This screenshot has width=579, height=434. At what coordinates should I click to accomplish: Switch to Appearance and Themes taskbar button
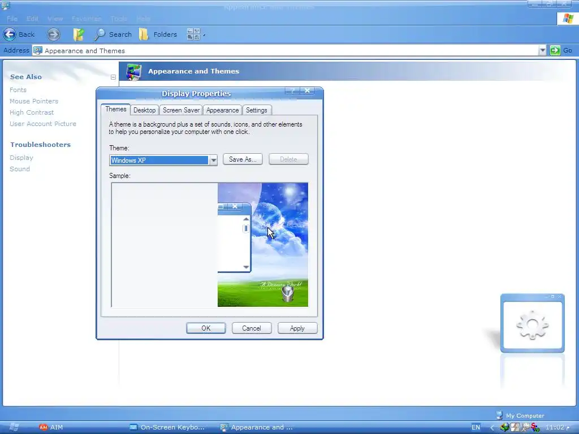(x=257, y=427)
